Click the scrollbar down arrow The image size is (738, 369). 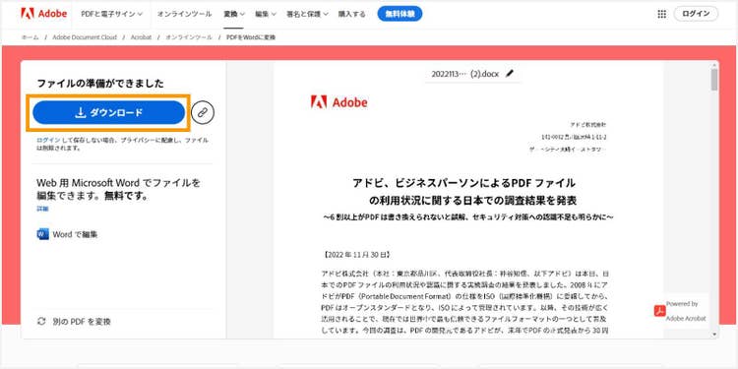pos(714,335)
